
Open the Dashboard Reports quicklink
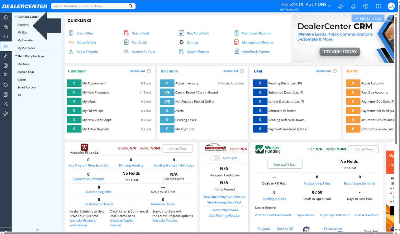click(256, 33)
